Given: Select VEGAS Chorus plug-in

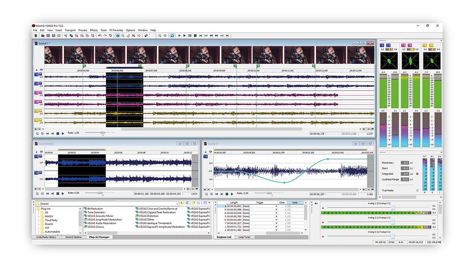Looking at the screenshot, I should coord(96,227).
